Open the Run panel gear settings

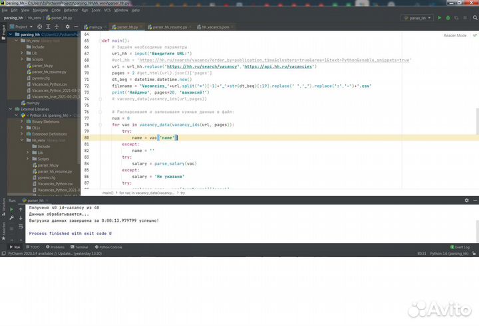[466, 201]
